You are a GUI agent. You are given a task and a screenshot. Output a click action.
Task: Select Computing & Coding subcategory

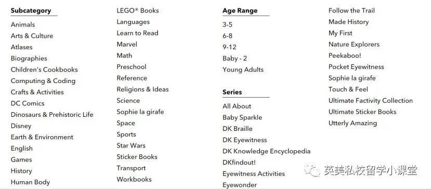(43, 81)
